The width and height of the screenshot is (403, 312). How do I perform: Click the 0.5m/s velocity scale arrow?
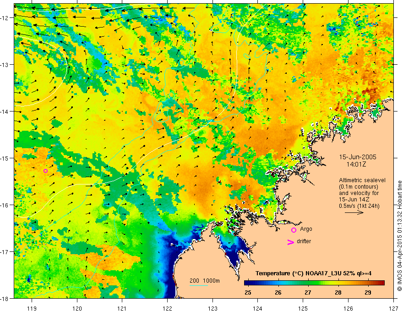tap(354, 212)
